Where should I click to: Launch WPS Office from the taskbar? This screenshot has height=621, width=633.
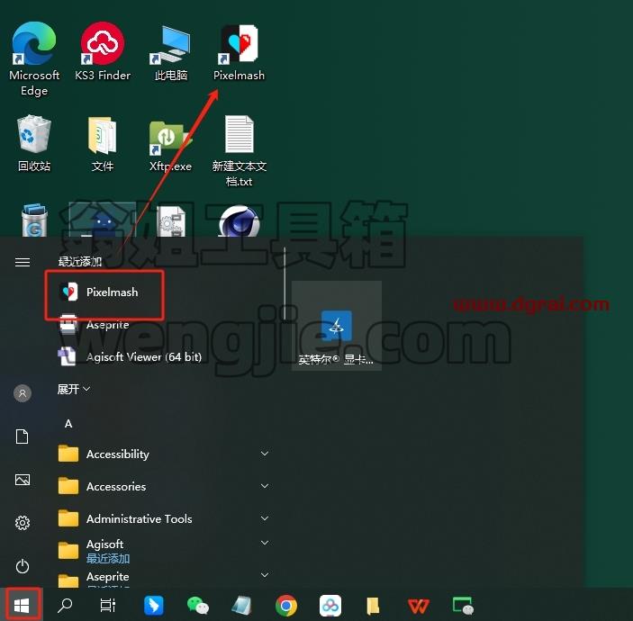(x=418, y=606)
